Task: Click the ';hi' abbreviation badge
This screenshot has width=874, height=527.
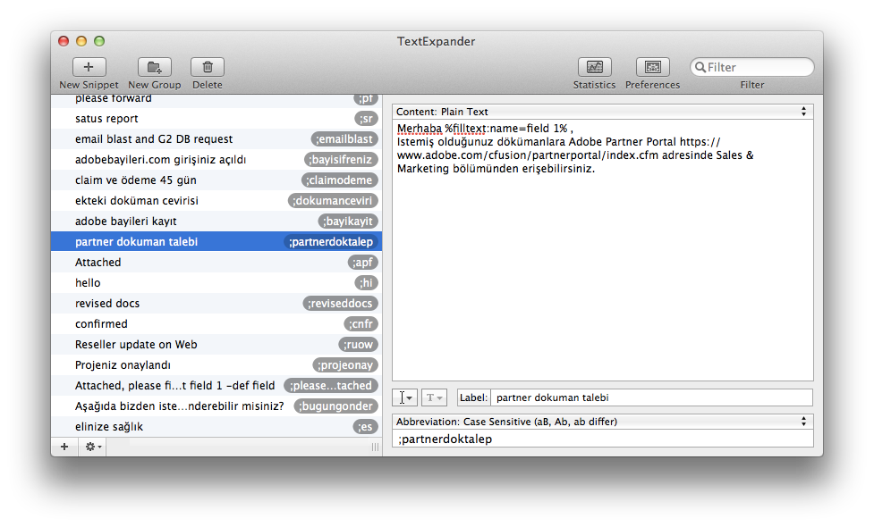Action: tap(366, 282)
